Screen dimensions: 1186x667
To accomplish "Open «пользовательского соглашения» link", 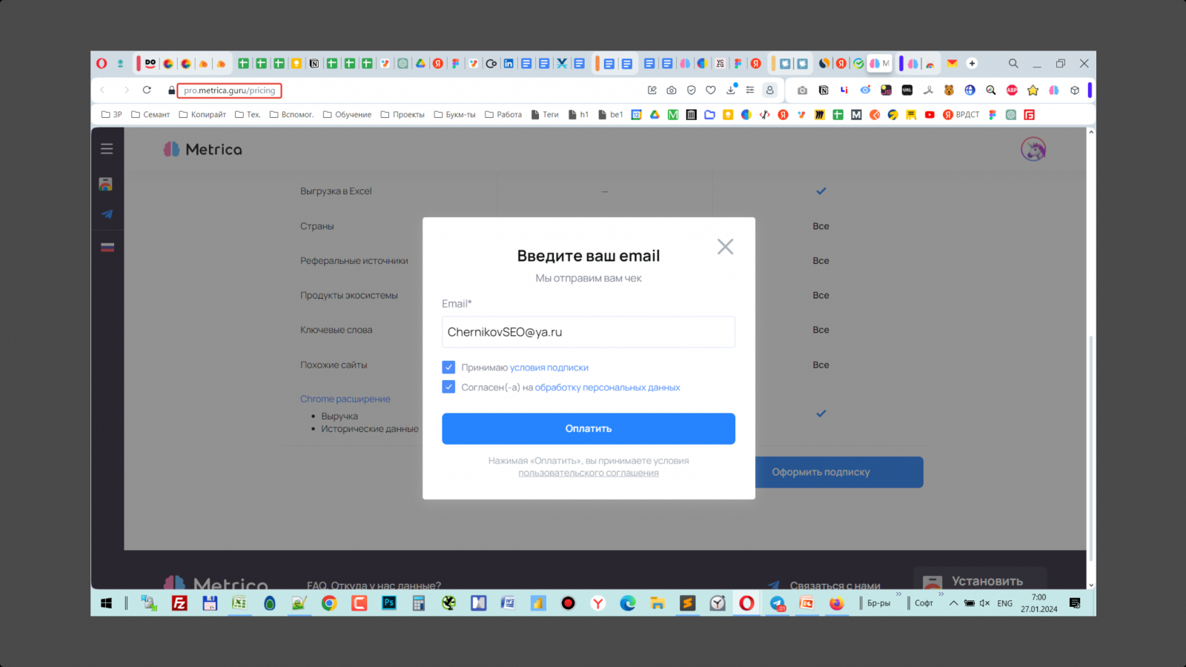I will tap(589, 473).
